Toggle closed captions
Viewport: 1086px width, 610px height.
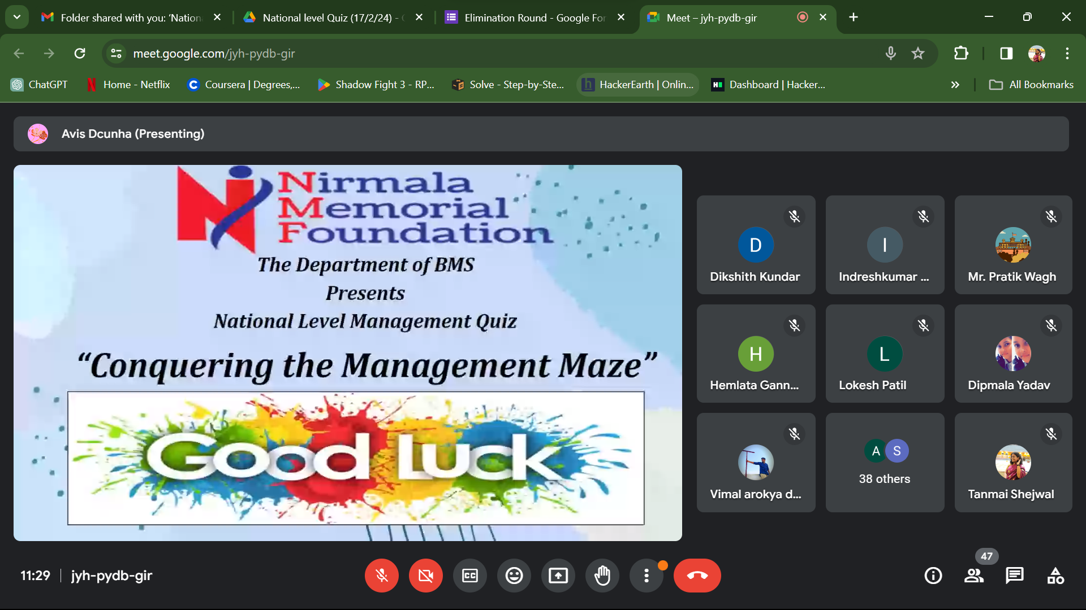pyautogui.click(x=470, y=576)
